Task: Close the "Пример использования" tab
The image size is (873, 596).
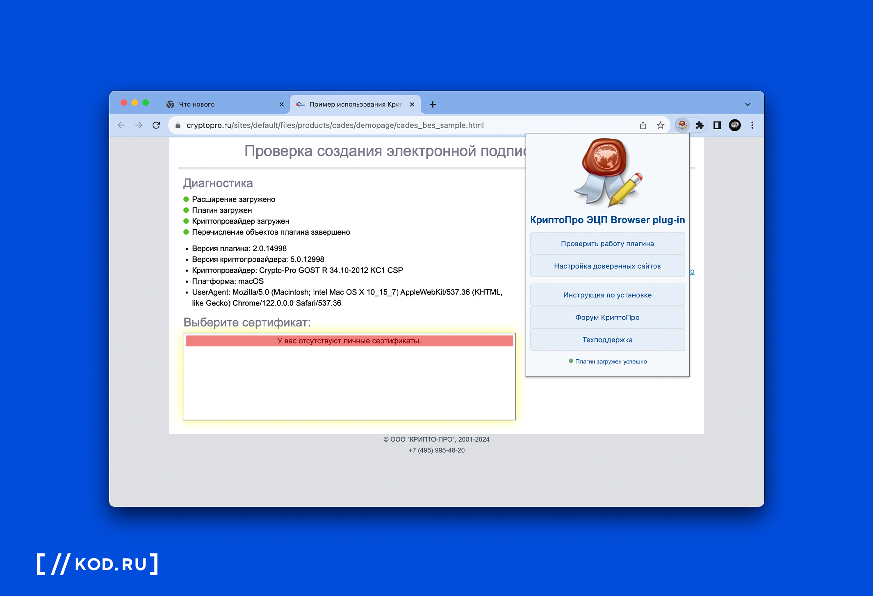Action: pyautogui.click(x=412, y=104)
